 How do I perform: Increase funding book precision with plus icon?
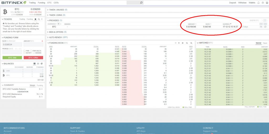click(x=179, y=43)
